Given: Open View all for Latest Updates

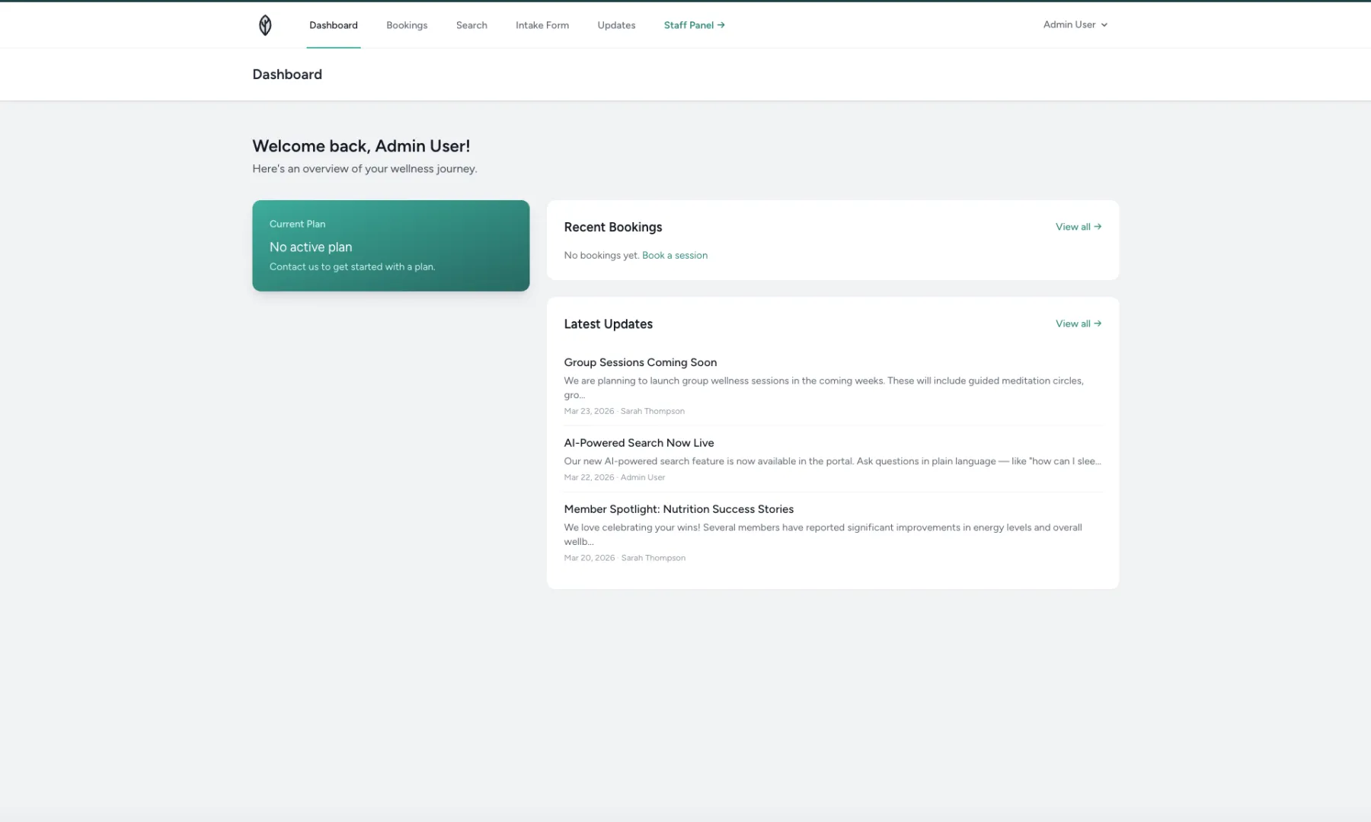Looking at the screenshot, I should click(1073, 323).
